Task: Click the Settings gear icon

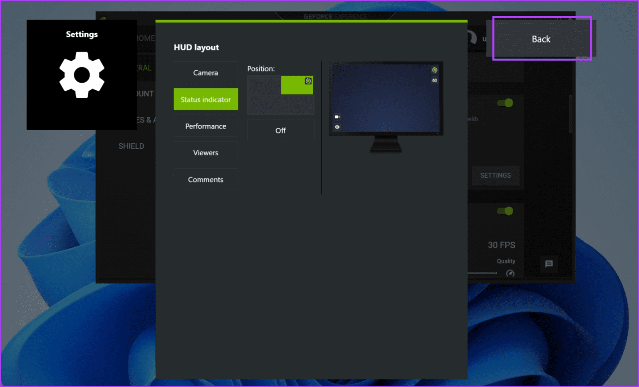Action: click(82, 75)
